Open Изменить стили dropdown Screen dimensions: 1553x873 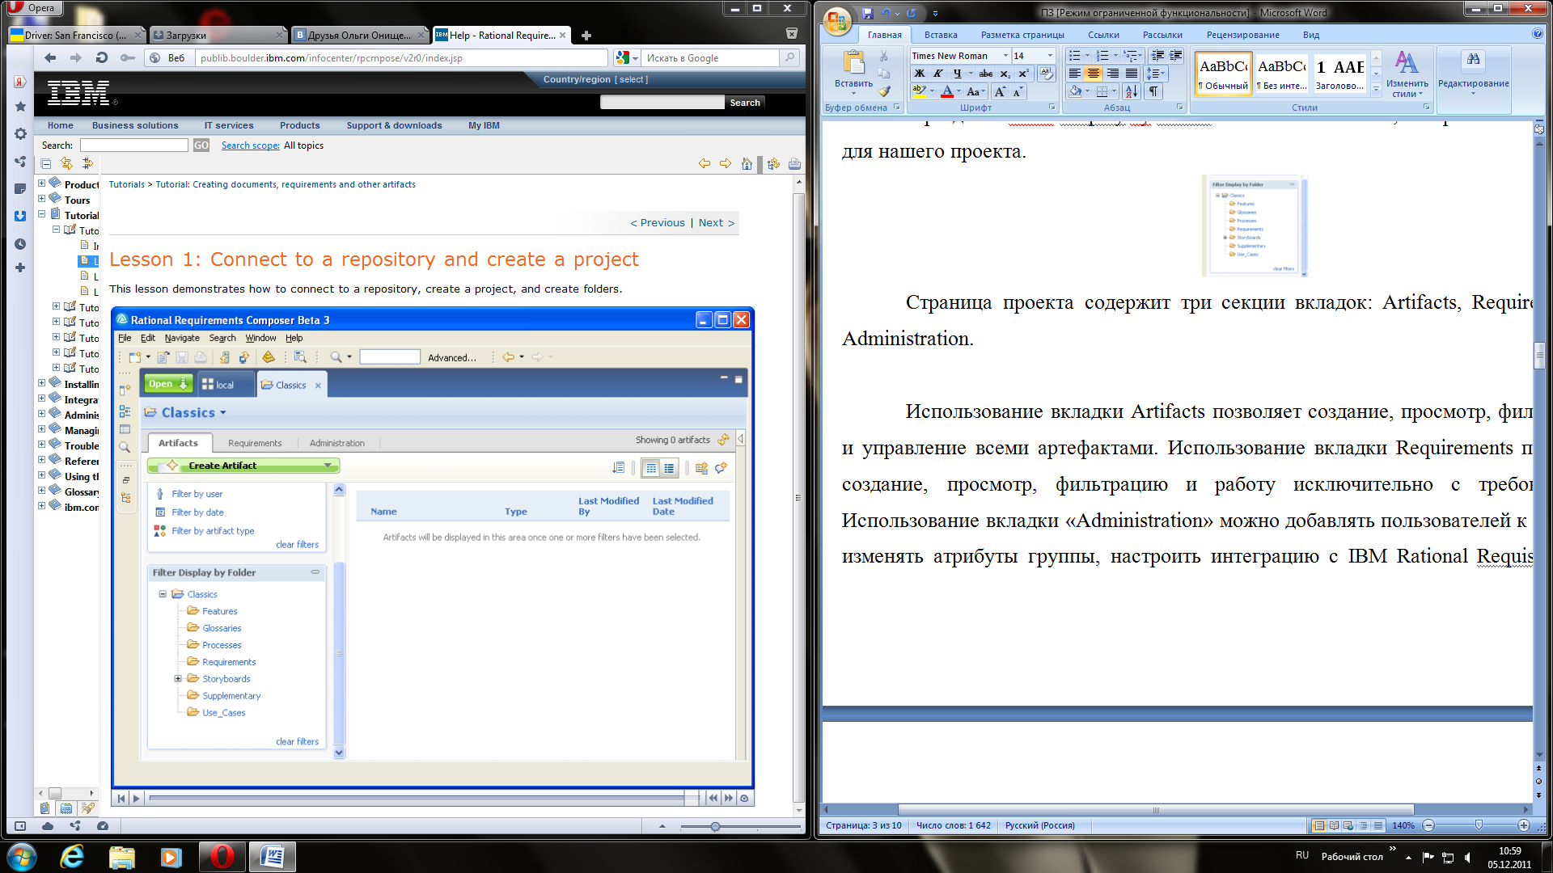1407,75
